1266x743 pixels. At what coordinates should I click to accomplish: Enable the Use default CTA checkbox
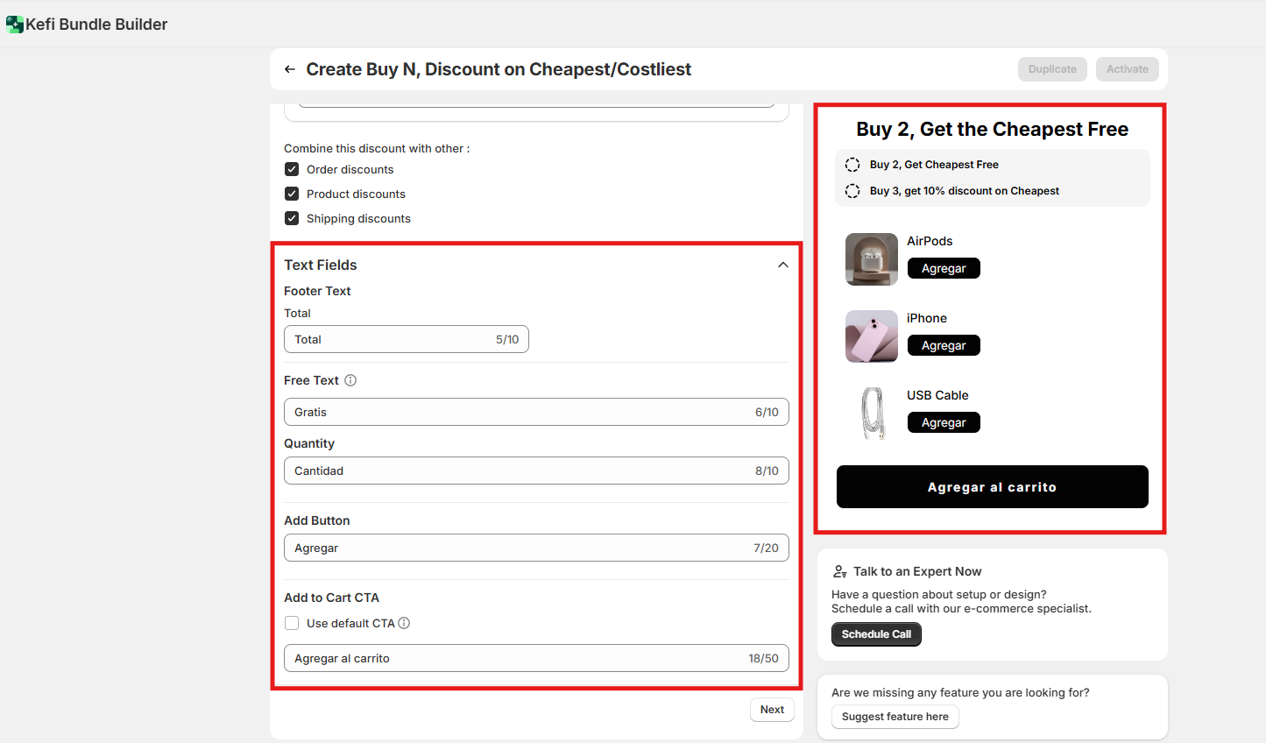coord(292,623)
